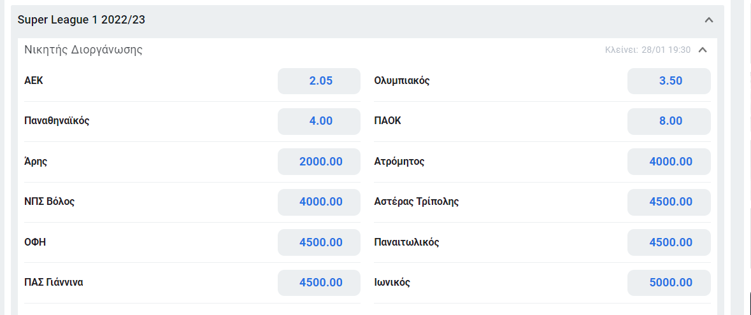
Task: Choose ΠΑΟΚ odds 8.00
Action: tap(669, 121)
